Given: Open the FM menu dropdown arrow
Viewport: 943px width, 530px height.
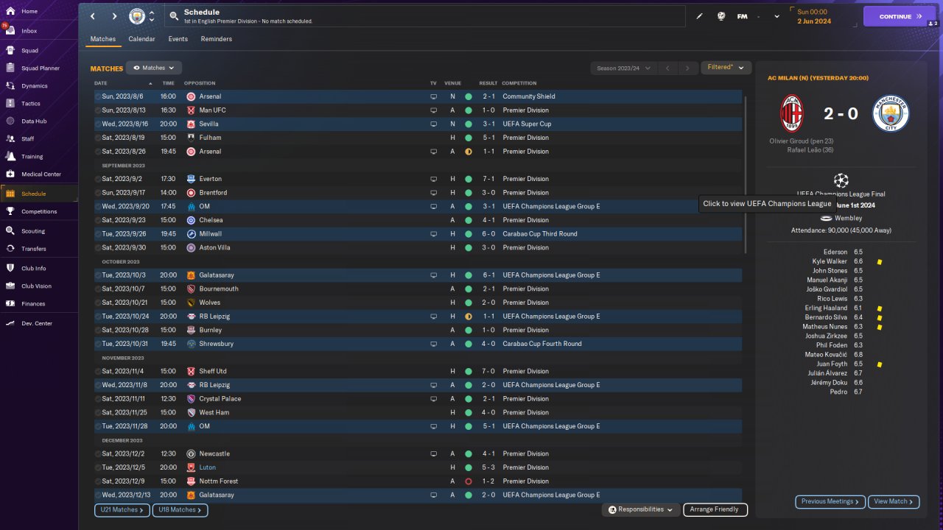Looking at the screenshot, I should click(777, 16).
